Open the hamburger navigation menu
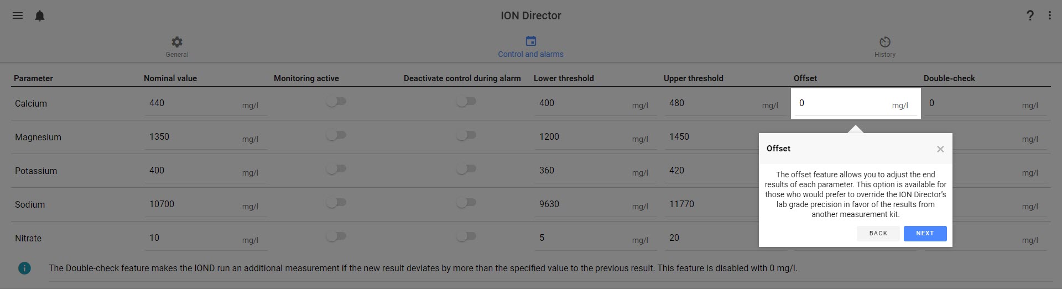 click(x=18, y=15)
